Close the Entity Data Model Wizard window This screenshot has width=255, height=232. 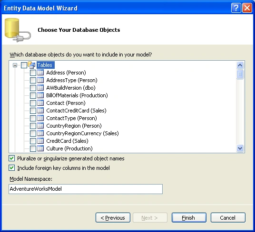(247, 8)
